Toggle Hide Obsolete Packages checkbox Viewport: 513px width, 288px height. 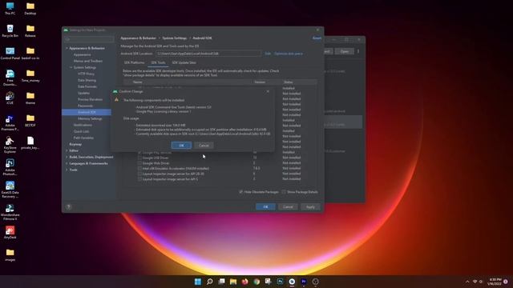[x=241, y=192]
